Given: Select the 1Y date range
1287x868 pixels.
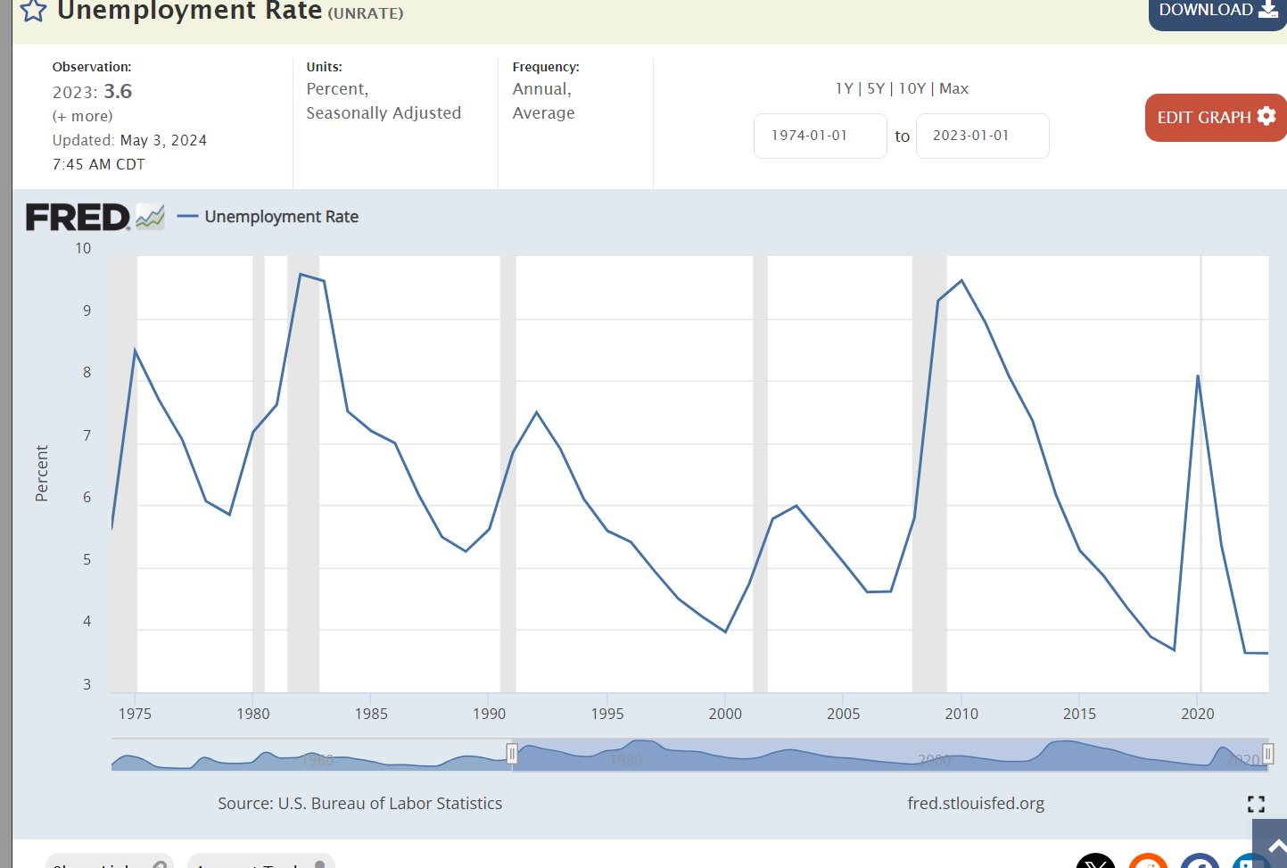Looking at the screenshot, I should pyautogui.click(x=844, y=88).
